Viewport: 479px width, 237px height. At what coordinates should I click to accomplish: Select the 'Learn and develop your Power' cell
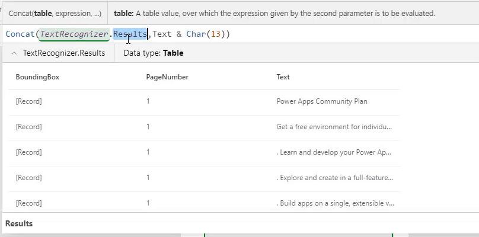tap(334, 152)
